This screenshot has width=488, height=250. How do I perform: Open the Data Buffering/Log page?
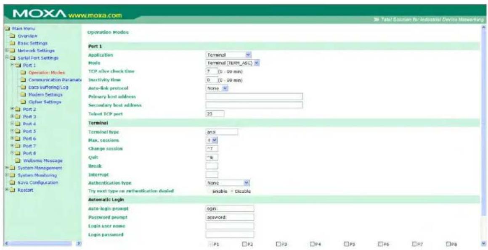coord(48,87)
